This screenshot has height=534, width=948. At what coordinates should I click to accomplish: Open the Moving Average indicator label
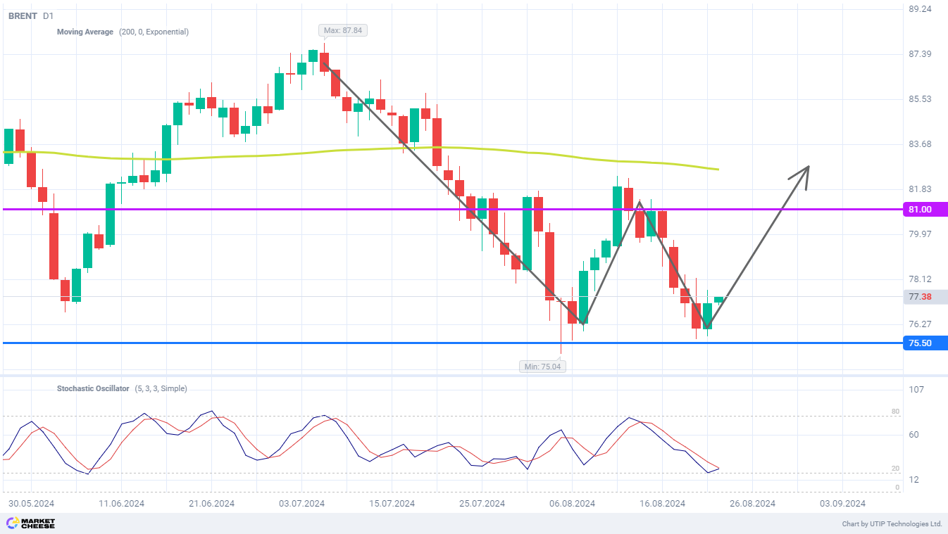tap(85, 32)
